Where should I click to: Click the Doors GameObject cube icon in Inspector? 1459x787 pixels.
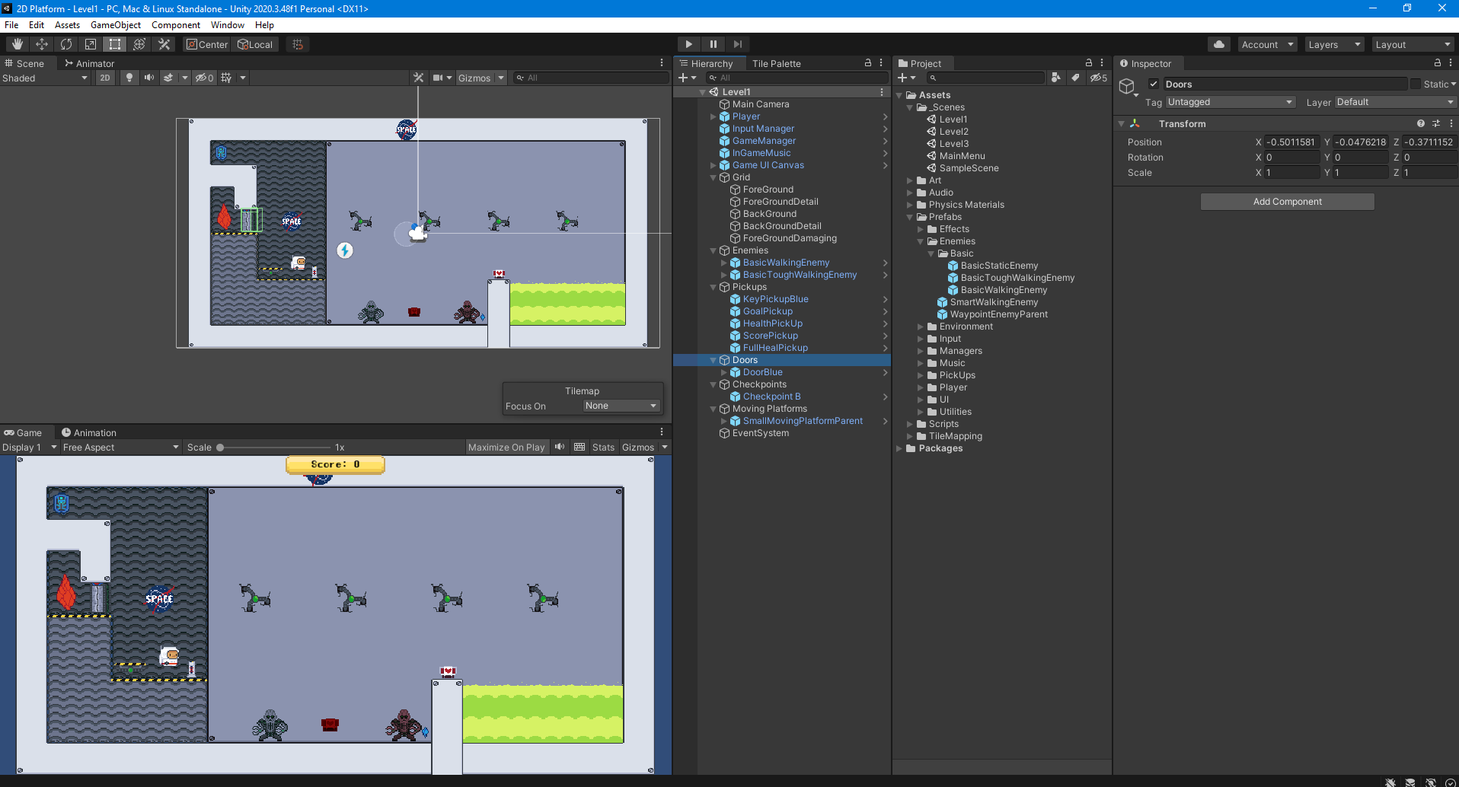click(x=1127, y=87)
